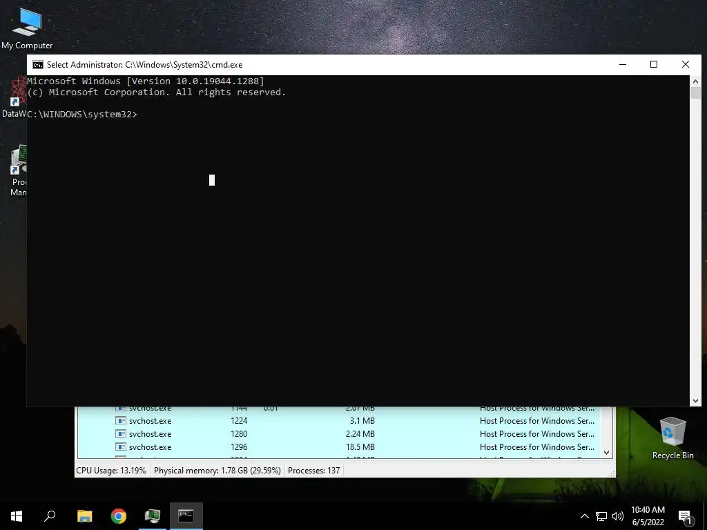Click the cmd window scroll-up arrow
This screenshot has width=707, height=530.
pyautogui.click(x=695, y=81)
